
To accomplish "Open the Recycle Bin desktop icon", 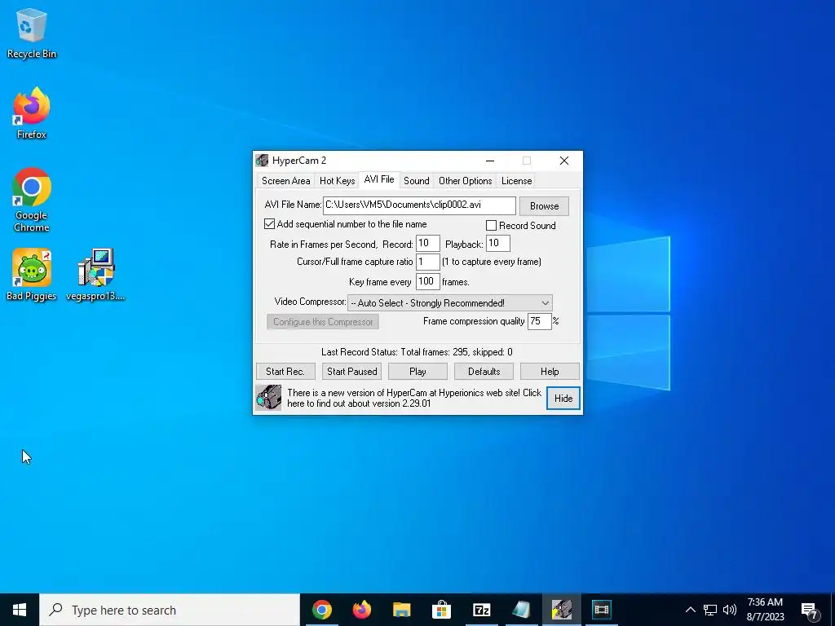I will click(32, 33).
